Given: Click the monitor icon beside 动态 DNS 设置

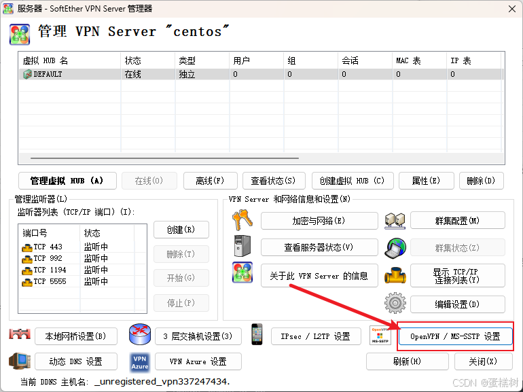Looking at the screenshot, I should [20, 361].
